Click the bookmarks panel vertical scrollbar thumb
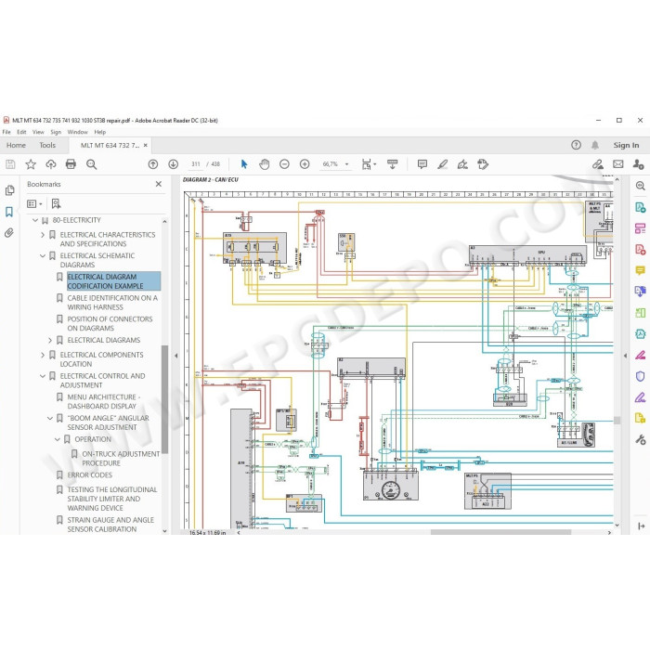The image size is (650, 650). [x=164, y=398]
